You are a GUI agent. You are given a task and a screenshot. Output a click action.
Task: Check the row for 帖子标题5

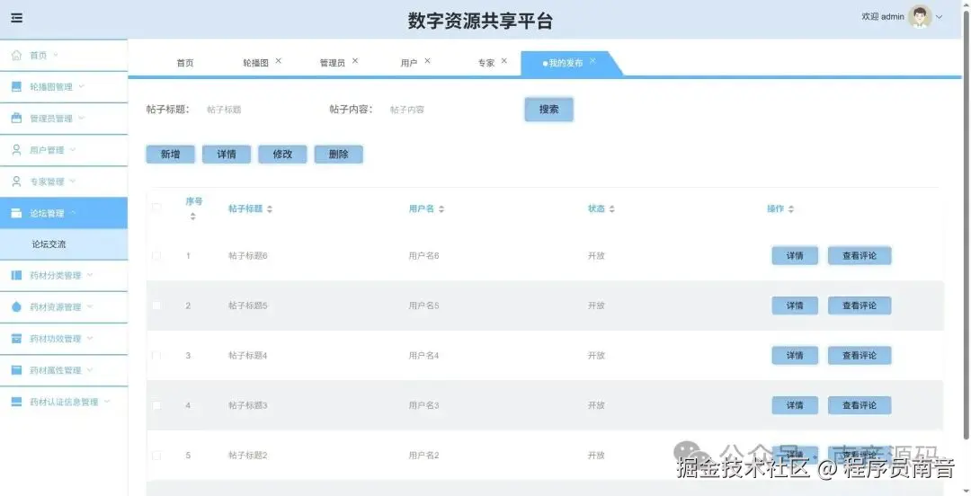[156, 306]
